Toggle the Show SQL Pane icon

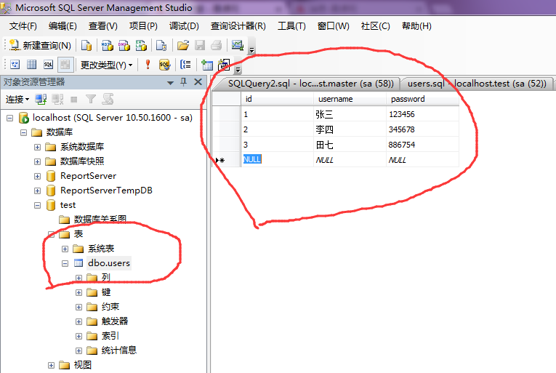(48, 65)
